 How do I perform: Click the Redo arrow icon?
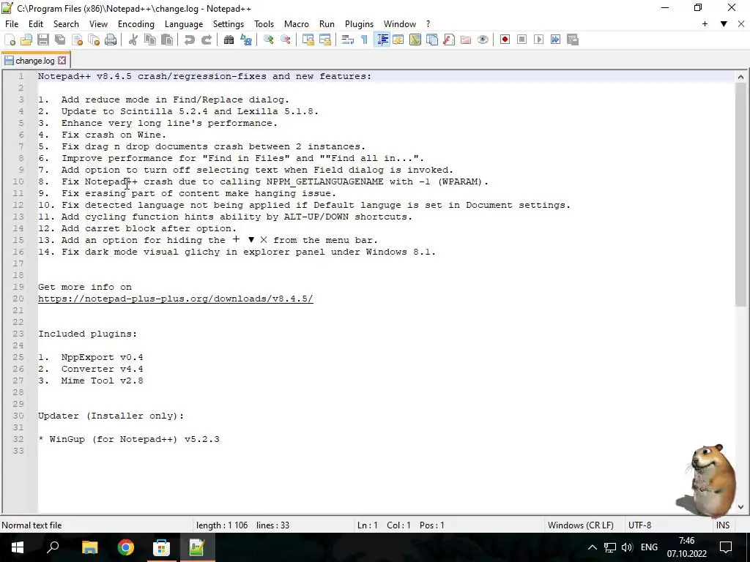[x=206, y=40]
